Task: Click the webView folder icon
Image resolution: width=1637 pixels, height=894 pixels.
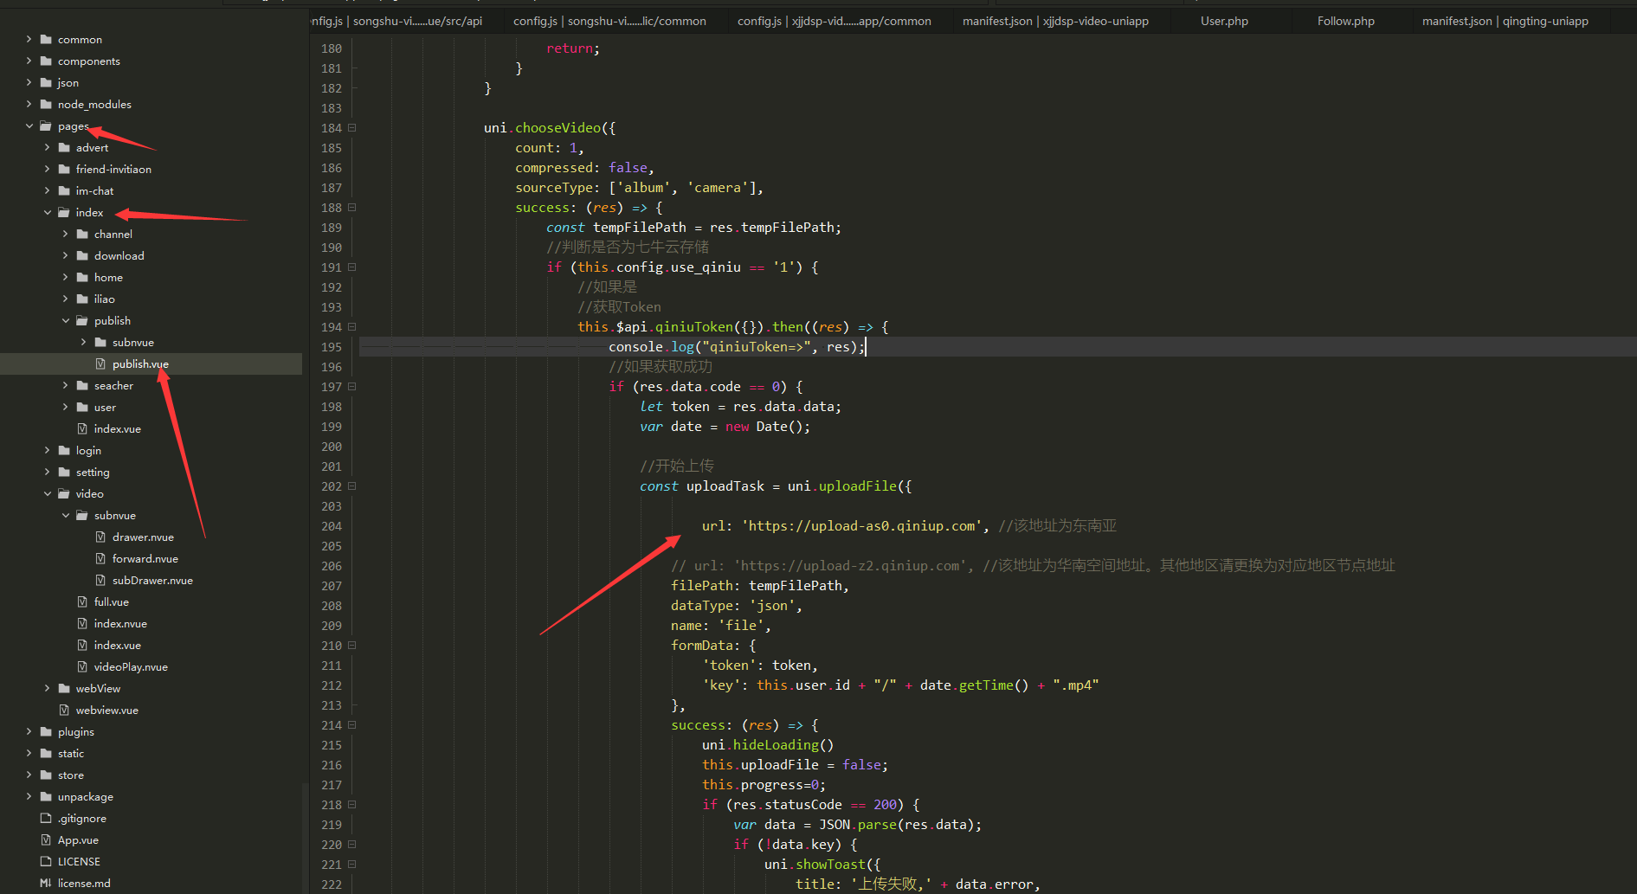Action: point(64,688)
